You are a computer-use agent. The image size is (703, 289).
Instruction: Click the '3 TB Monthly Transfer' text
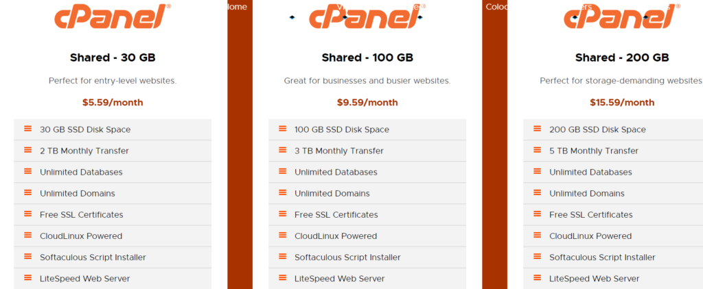point(339,151)
